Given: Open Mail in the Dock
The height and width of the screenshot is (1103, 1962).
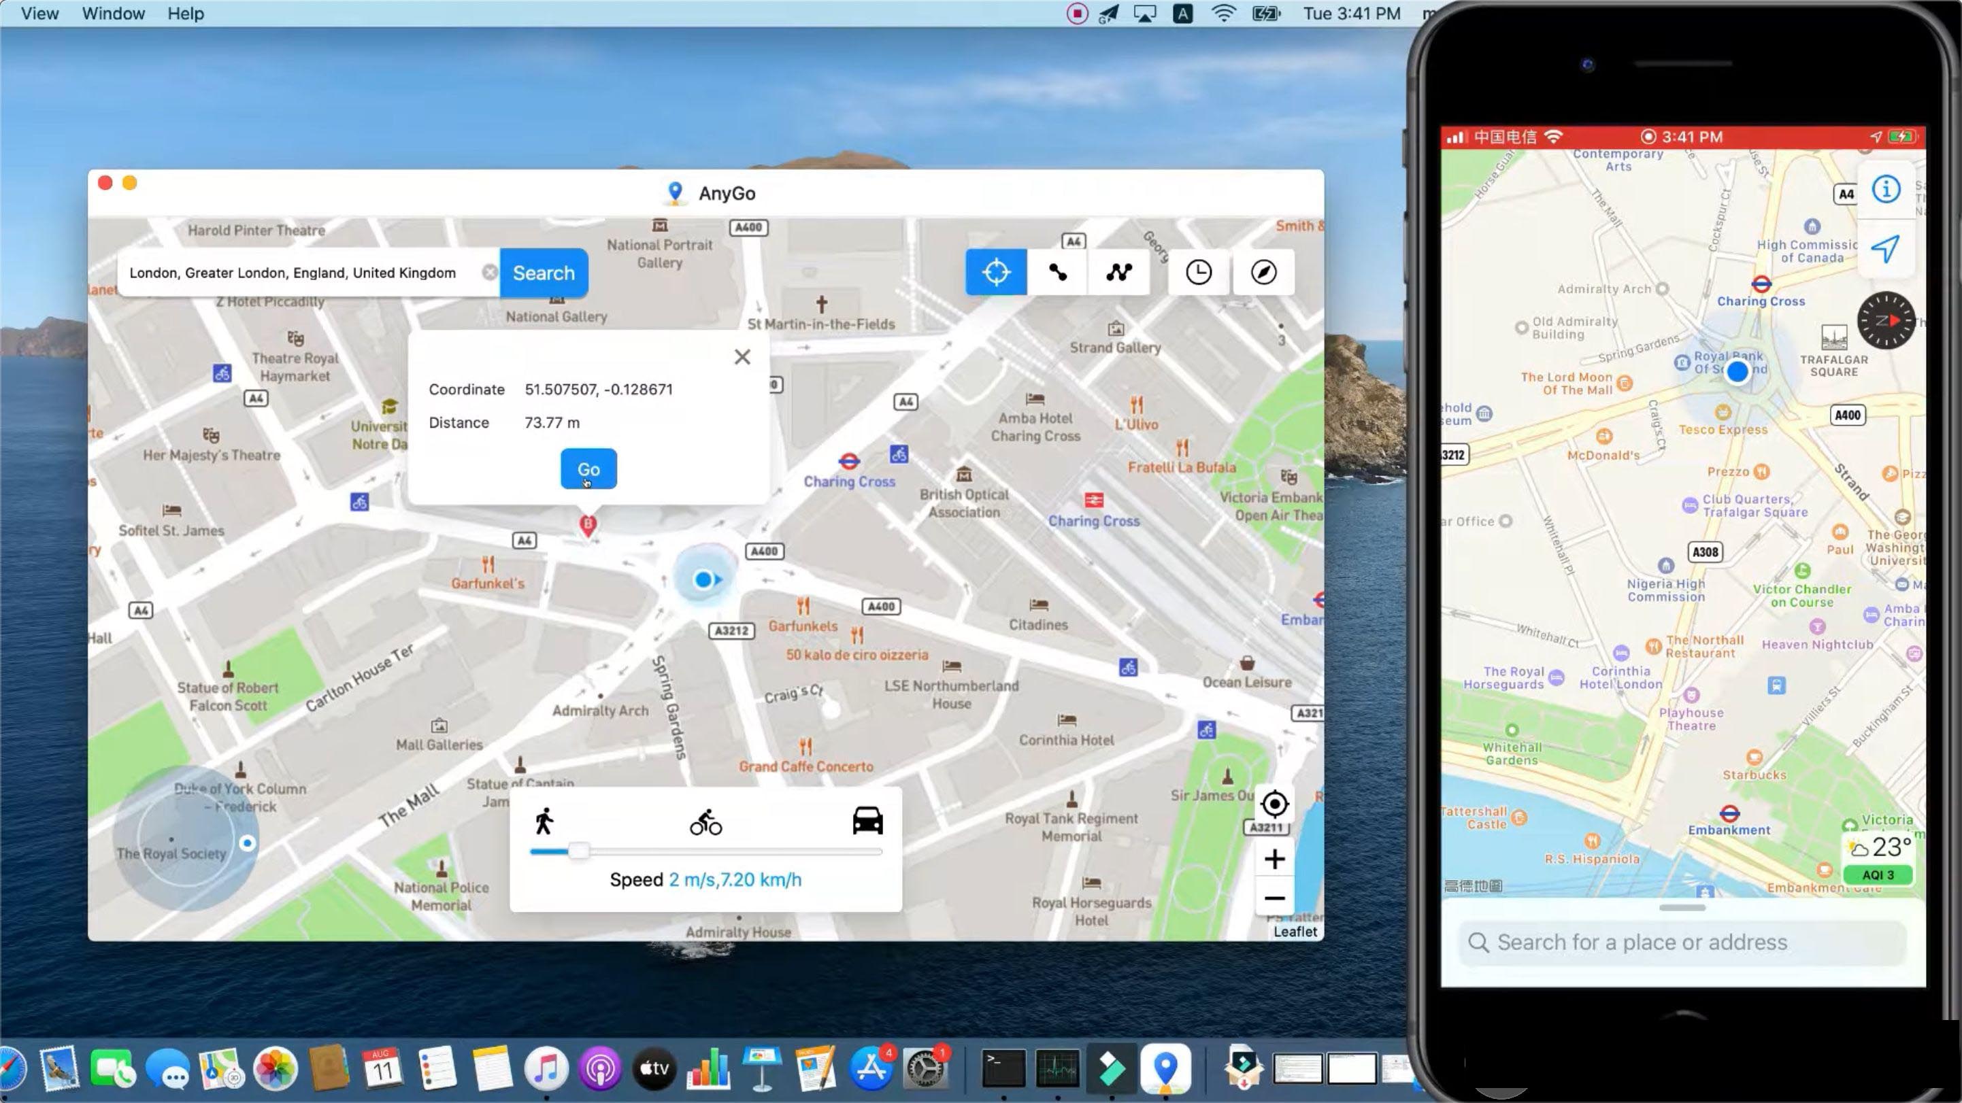Looking at the screenshot, I should pyautogui.click(x=59, y=1068).
